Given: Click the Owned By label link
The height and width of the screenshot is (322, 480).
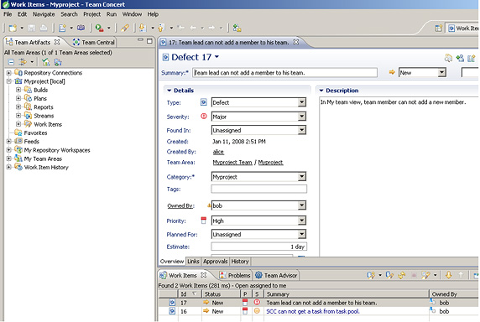Looking at the screenshot, I should click(x=180, y=205).
